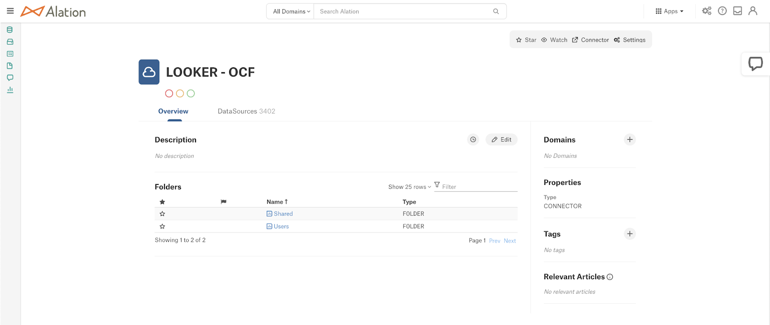
Task: Click the 'Showing 1 to 2 of 2' text
Action: tap(180, 240)
